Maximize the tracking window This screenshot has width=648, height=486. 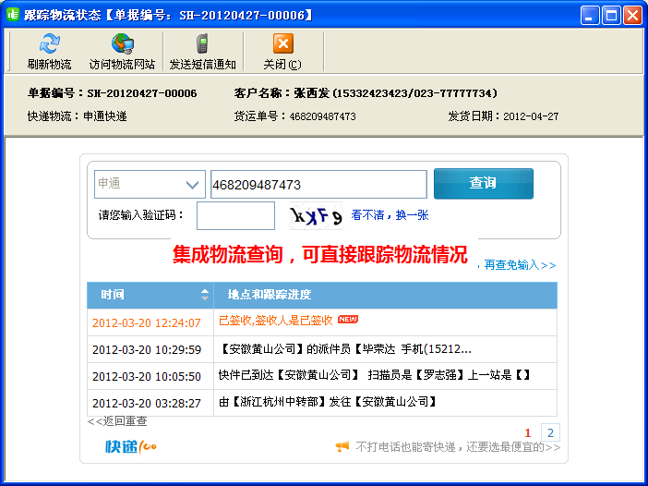point(611,15)
